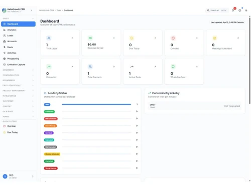Expand the ECOMMERCE section
Image resolution: width=251 pixels, height=188 pixels.
(x=18, y=80)
